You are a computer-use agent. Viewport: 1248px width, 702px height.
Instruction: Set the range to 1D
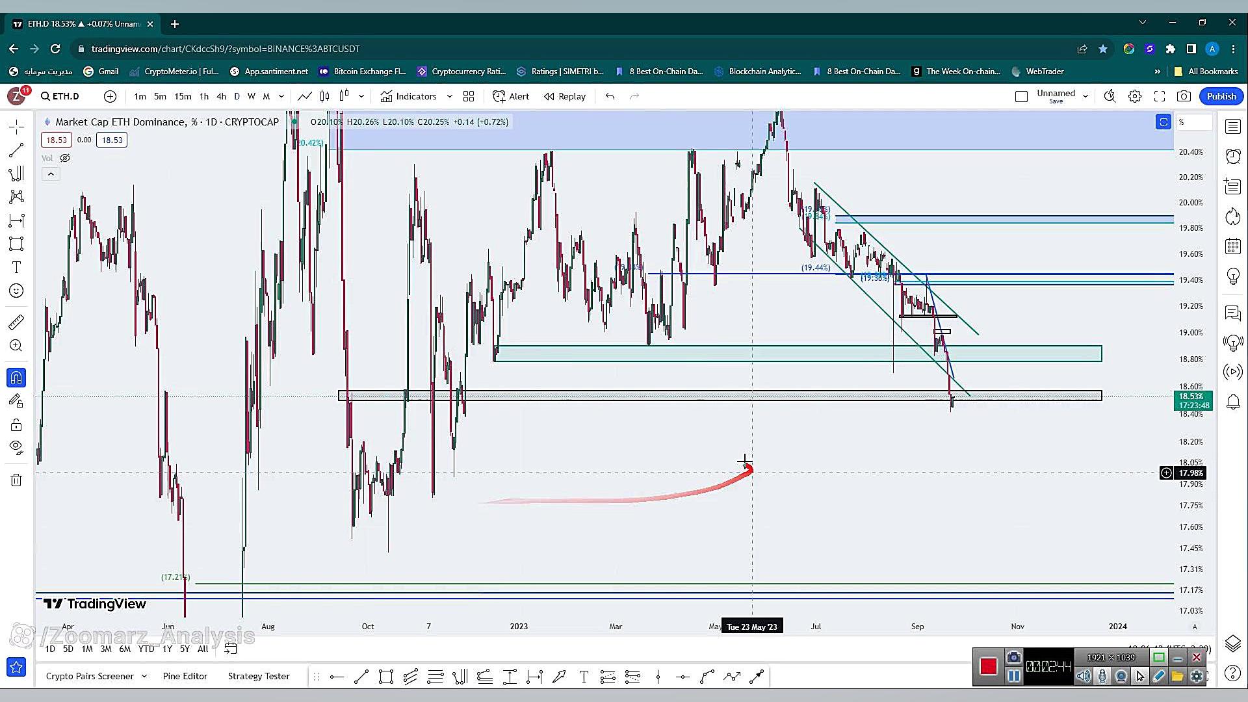point(50,649)
